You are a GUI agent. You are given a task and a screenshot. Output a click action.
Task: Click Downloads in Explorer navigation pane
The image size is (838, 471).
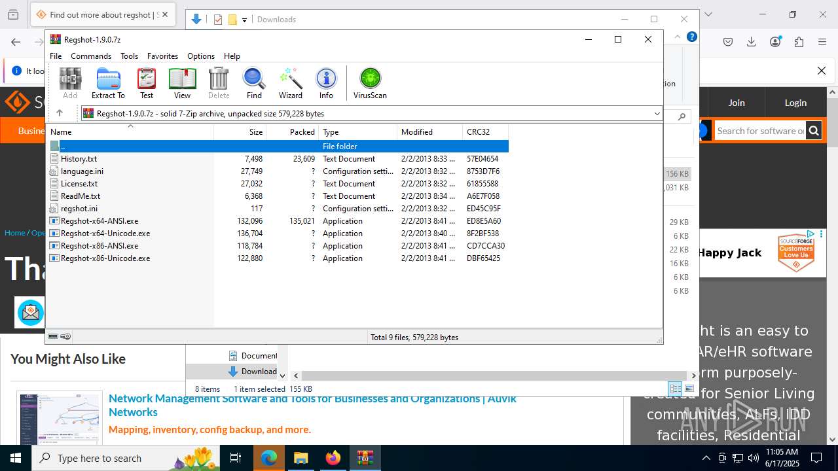coord(252,371)
